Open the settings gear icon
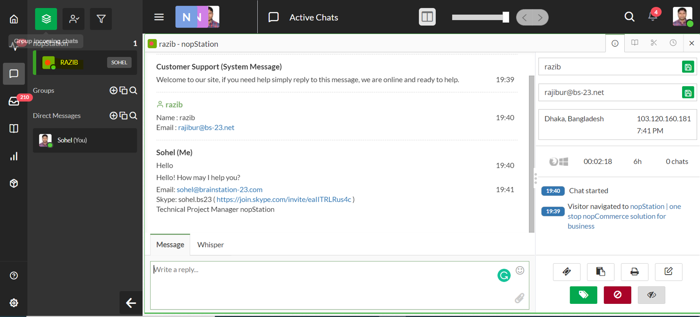 click(14, 303)
